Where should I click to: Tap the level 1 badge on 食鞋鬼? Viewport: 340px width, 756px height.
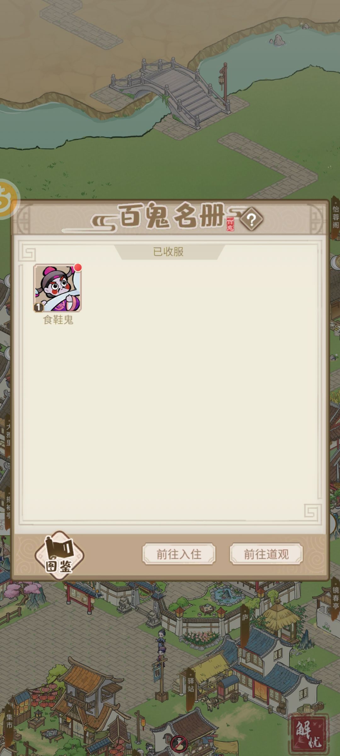click(x=38, y=307)
